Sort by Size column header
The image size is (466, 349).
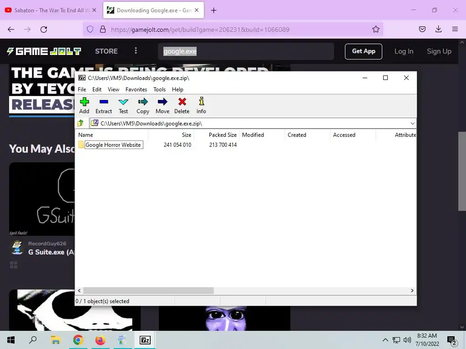(171, 135)
